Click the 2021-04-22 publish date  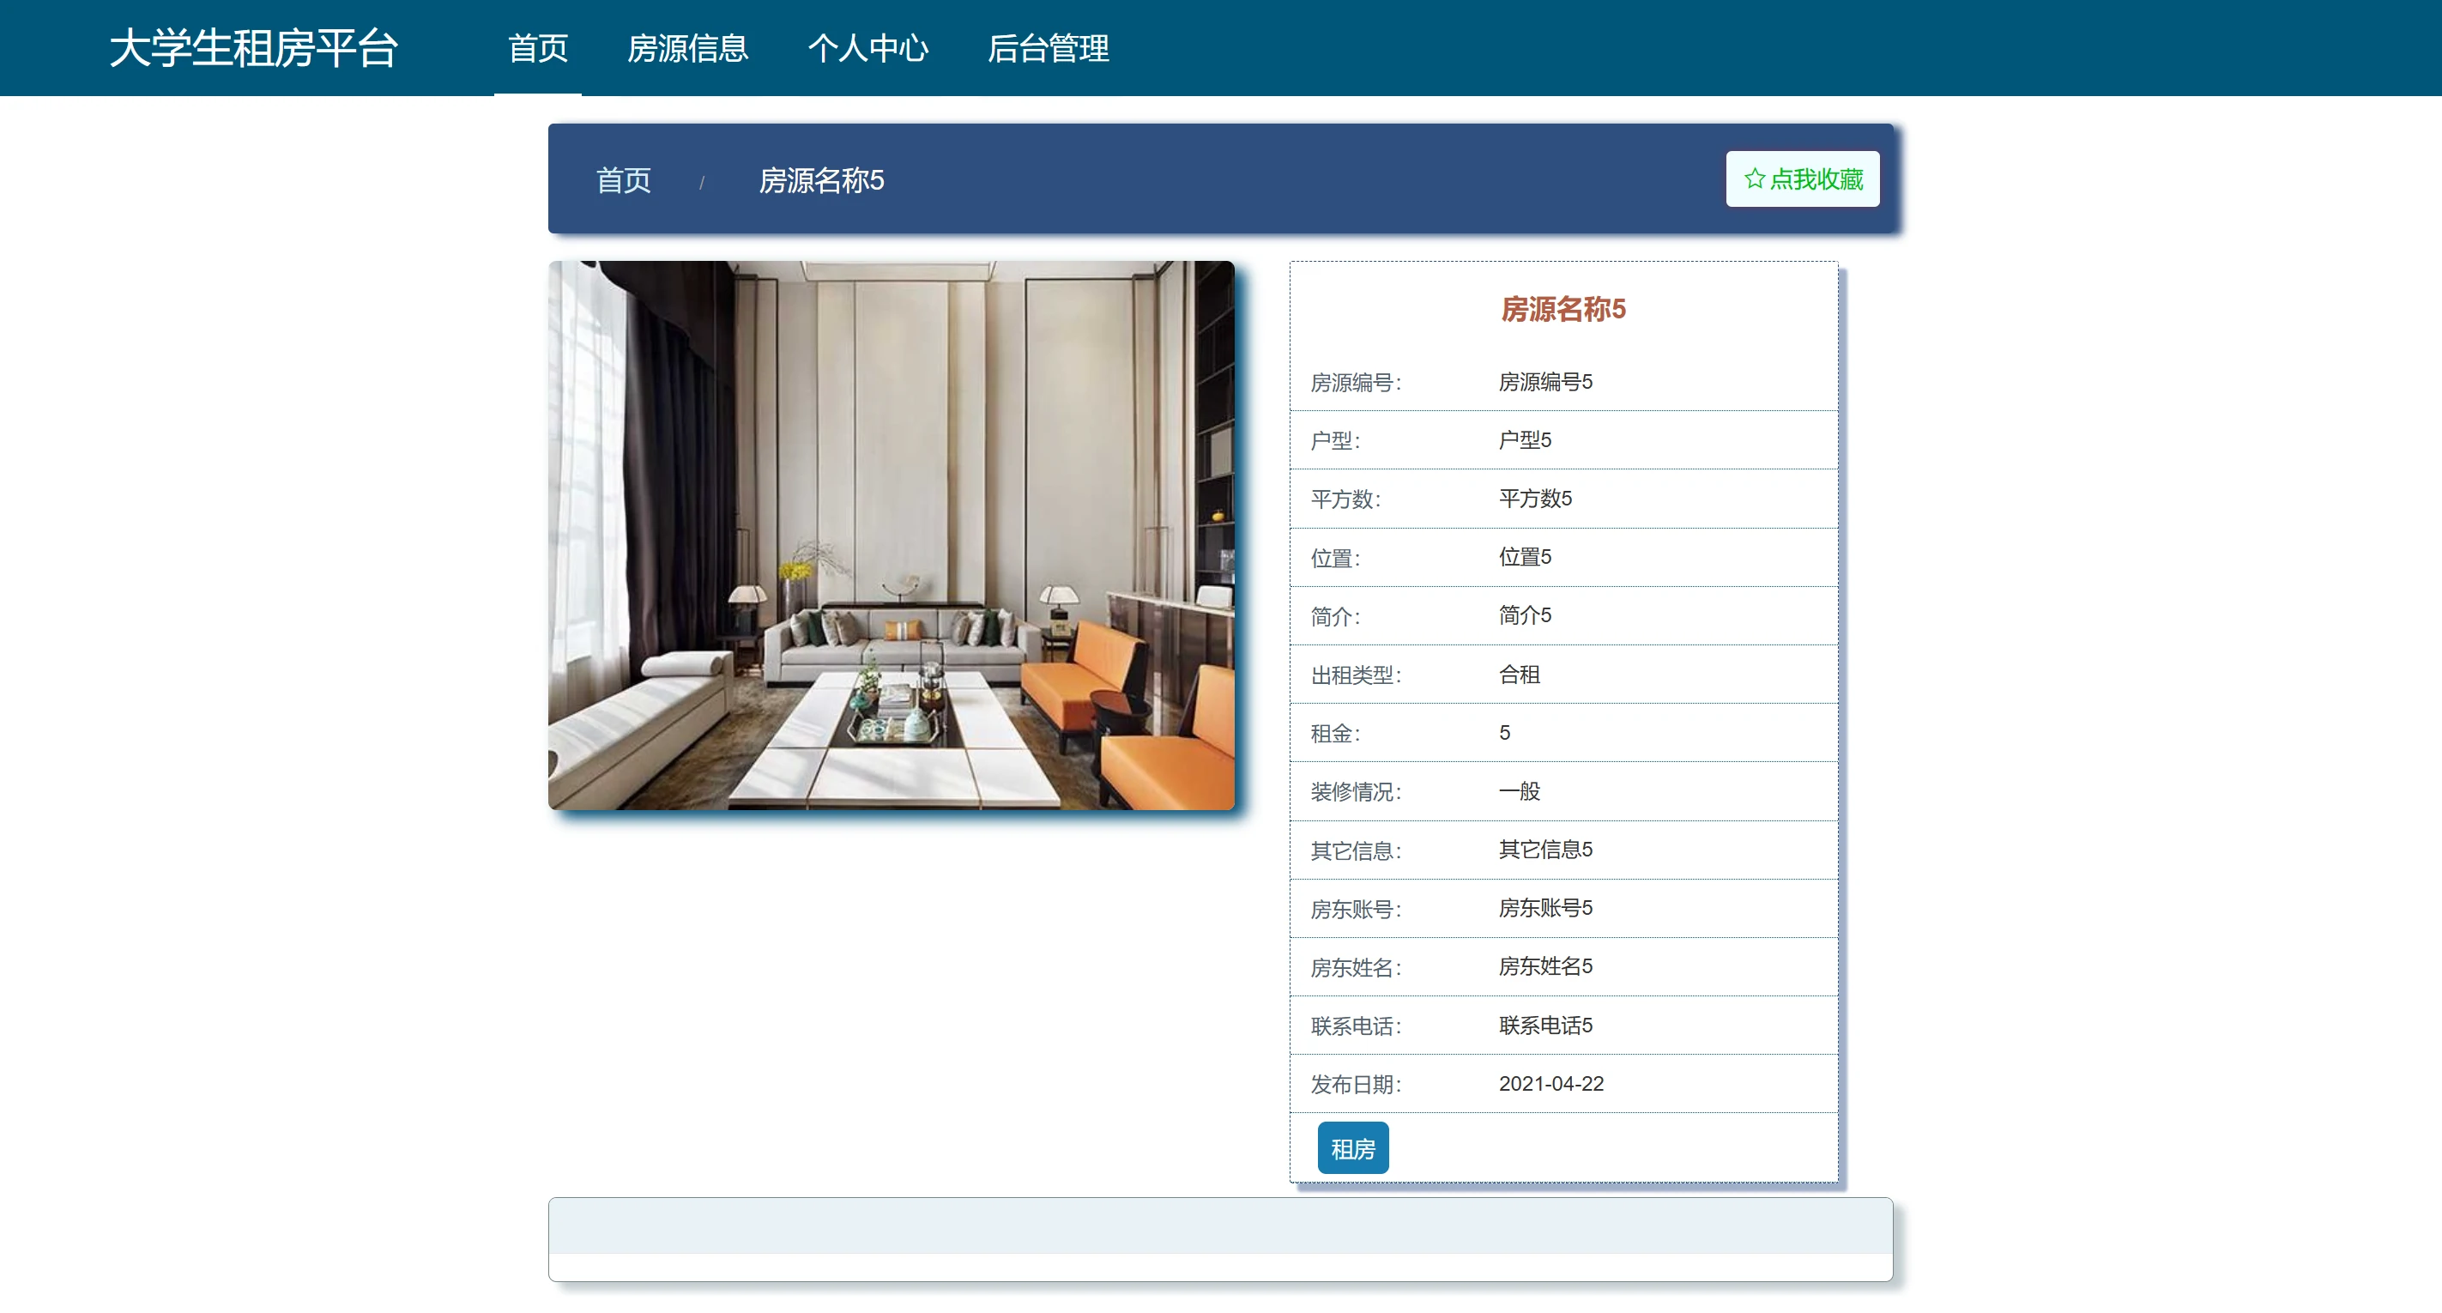[1550, 1084]
